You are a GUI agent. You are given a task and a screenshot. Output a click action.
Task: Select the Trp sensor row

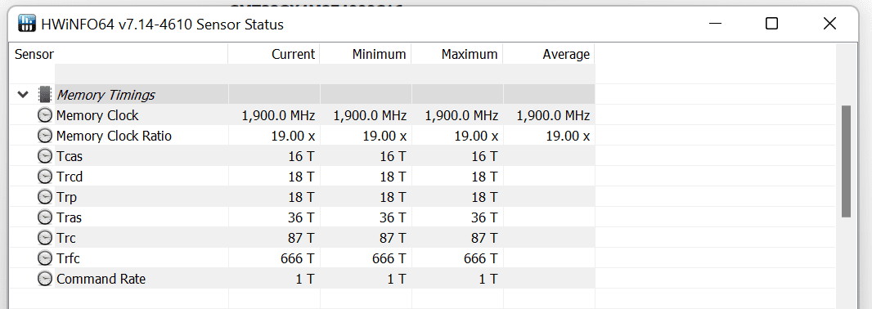[303, 197]
